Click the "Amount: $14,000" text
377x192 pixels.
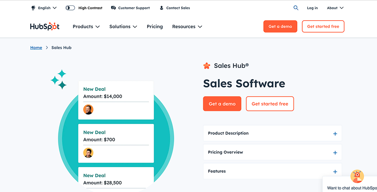click(x=103, y=96)
